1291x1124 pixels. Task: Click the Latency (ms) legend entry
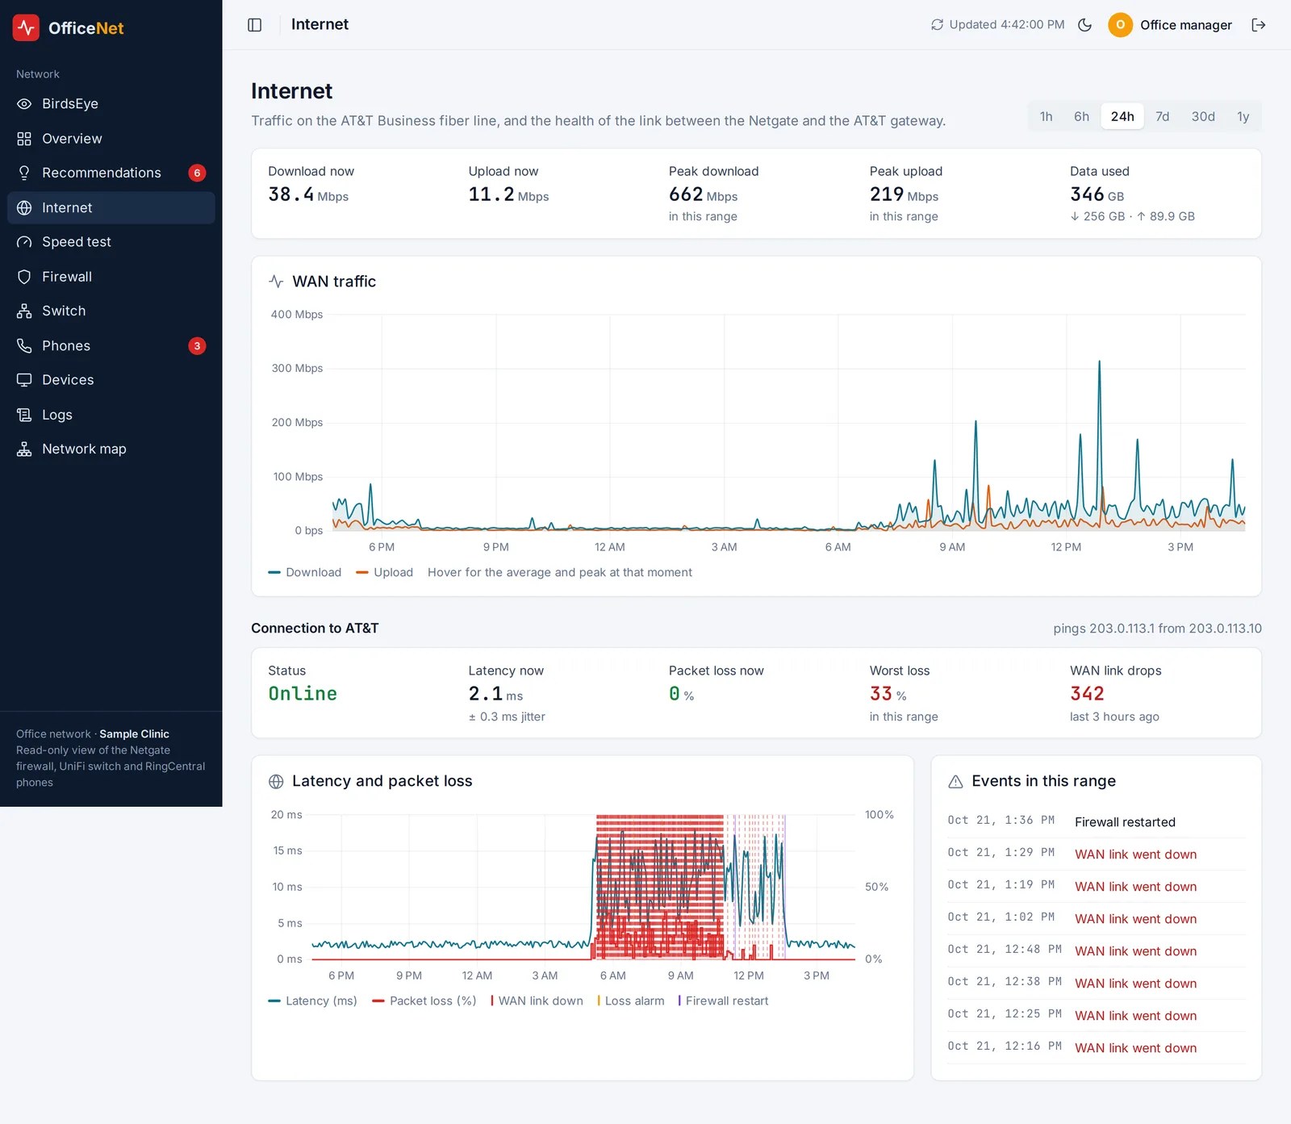(312, 1001)
